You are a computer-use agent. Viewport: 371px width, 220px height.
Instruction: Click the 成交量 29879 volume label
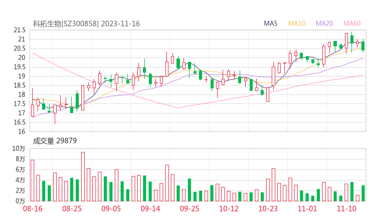pyautogui.click(x=55, y=141)
